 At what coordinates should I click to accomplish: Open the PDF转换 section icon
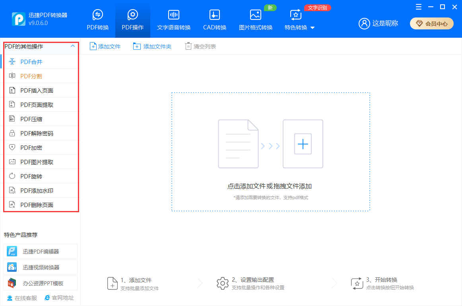pos(97,15)
